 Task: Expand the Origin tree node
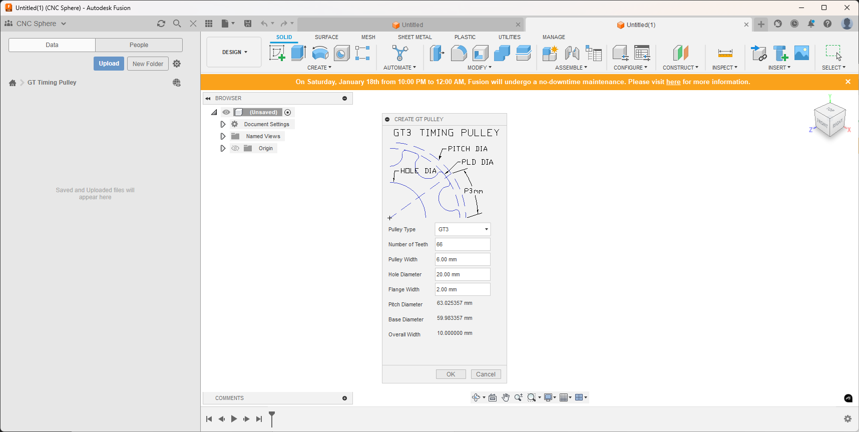pos(223,148)
